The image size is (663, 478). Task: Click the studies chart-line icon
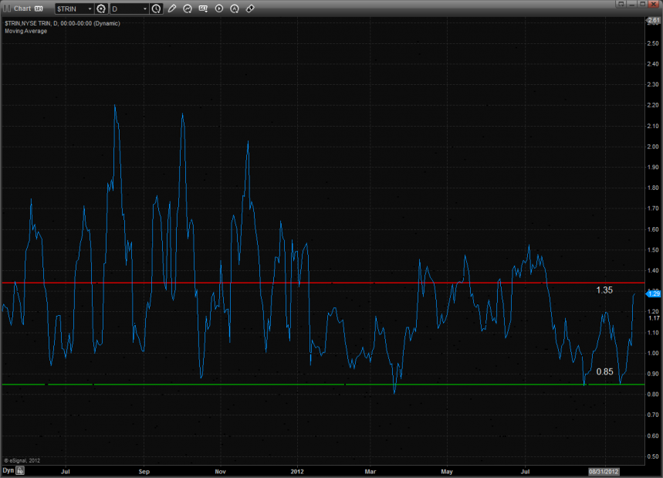(188, 8)
